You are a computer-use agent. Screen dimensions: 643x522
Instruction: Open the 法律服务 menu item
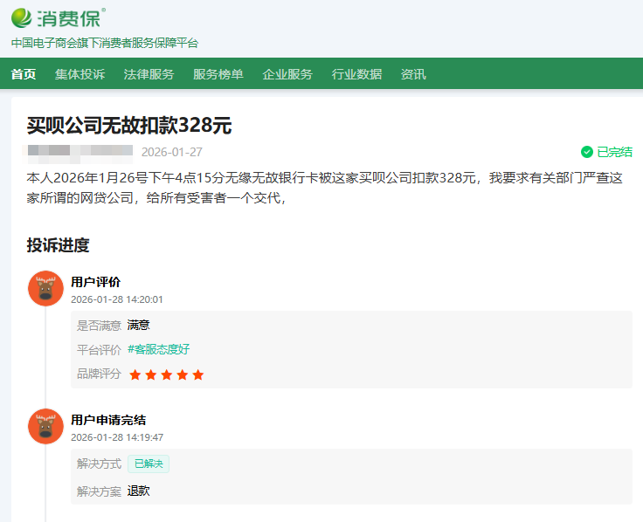(149, 74)
